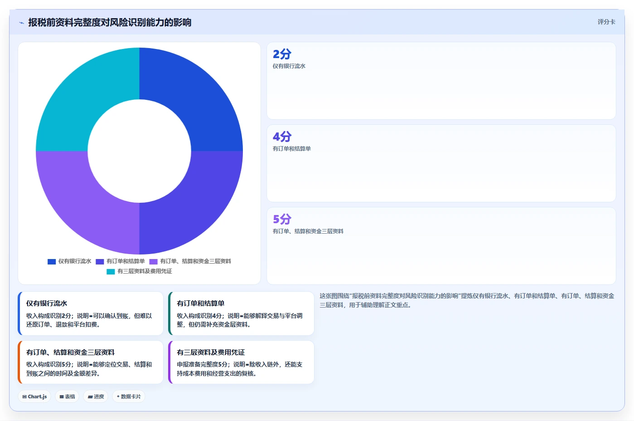This screenshot has height=421, width=634.
Task: Click the summary paragraph starting 这张图围绕
Action: pos(467,300)
